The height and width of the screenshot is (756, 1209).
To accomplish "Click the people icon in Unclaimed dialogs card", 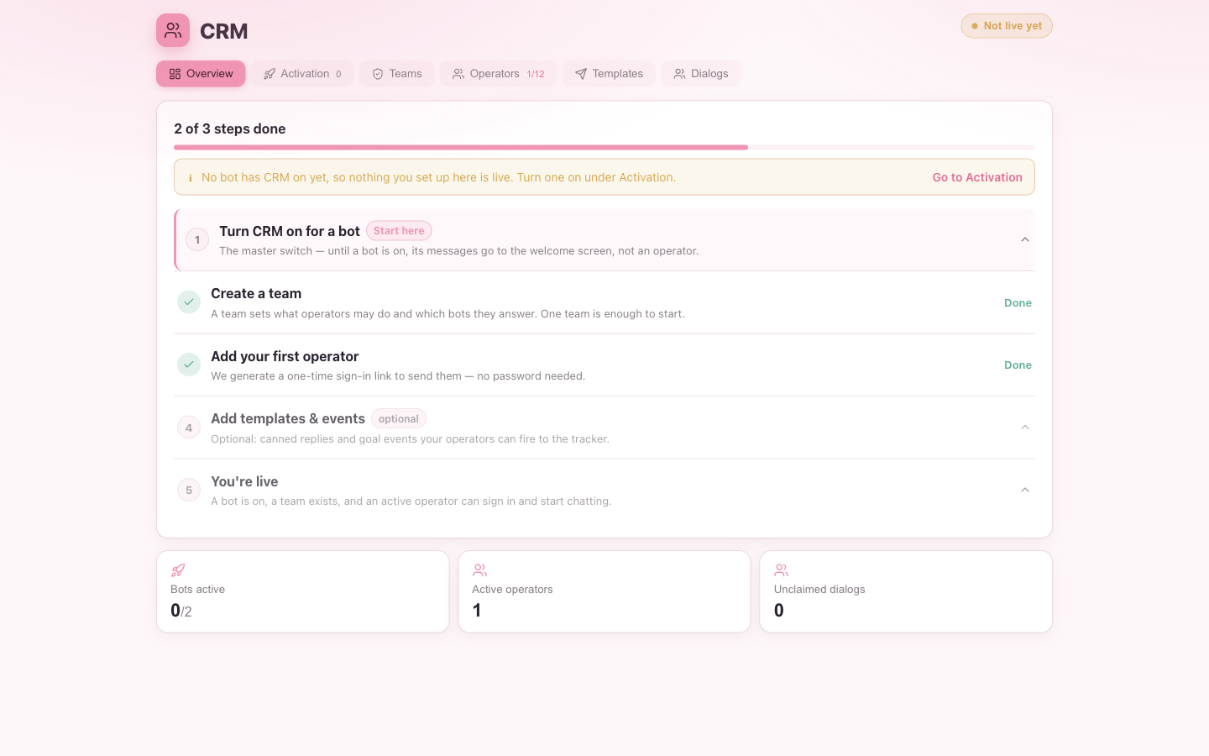I will [x=781, y=570].
